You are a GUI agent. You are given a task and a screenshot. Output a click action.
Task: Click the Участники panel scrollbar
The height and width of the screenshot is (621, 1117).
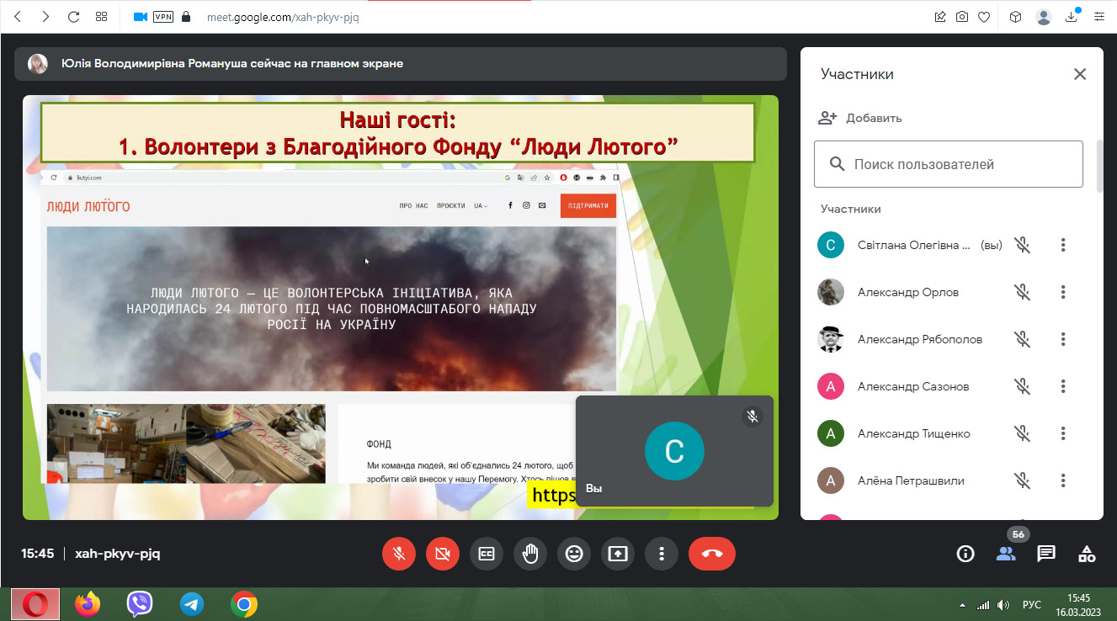tap(1099, 165)
